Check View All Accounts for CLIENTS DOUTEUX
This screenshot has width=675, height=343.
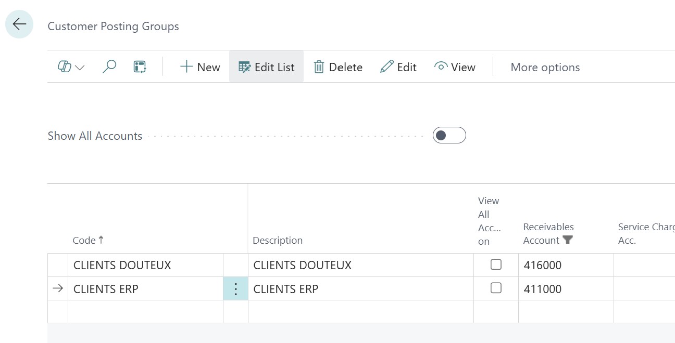pyautogui.click(x=496, y=265)
